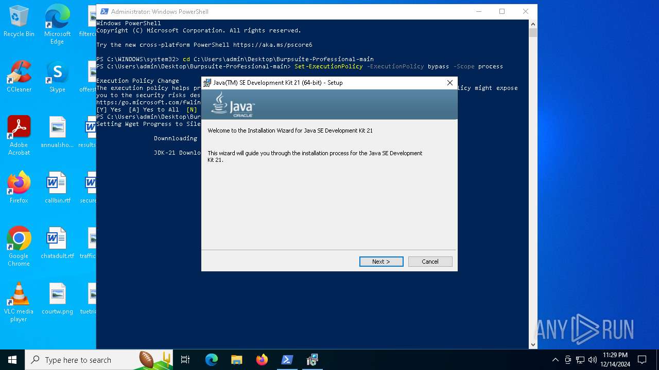
Task: Open the volume tray icon
Action: [592, 360]
